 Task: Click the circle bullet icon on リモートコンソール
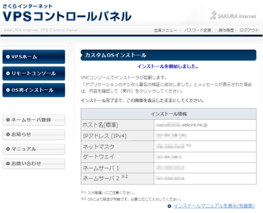tap(8, 74)
